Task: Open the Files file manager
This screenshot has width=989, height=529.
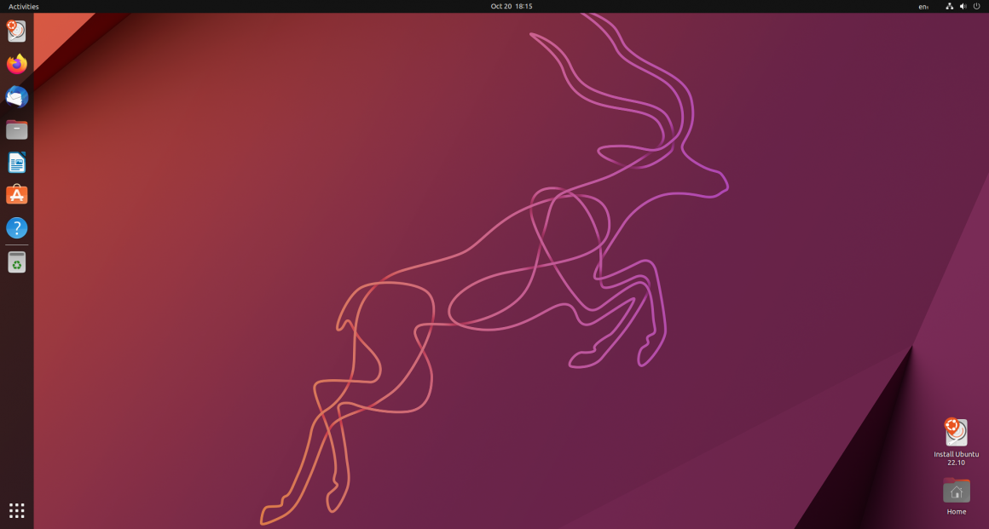Action: click(x=16, y=129)
